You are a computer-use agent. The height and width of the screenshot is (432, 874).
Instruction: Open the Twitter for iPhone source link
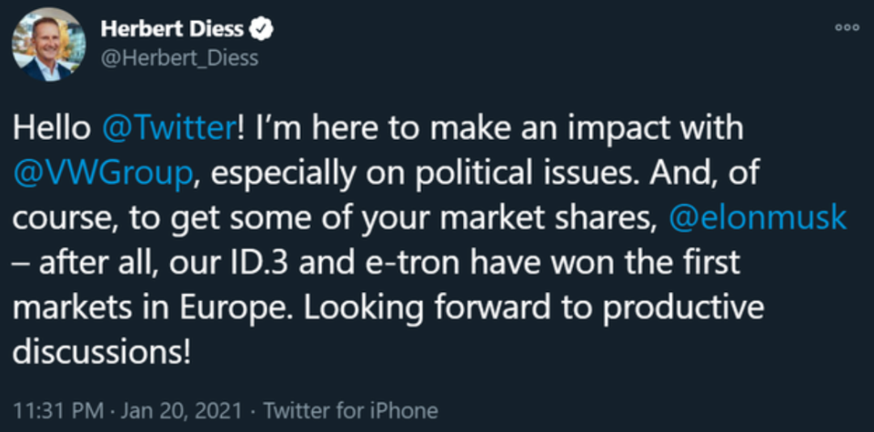pos(350,411)
